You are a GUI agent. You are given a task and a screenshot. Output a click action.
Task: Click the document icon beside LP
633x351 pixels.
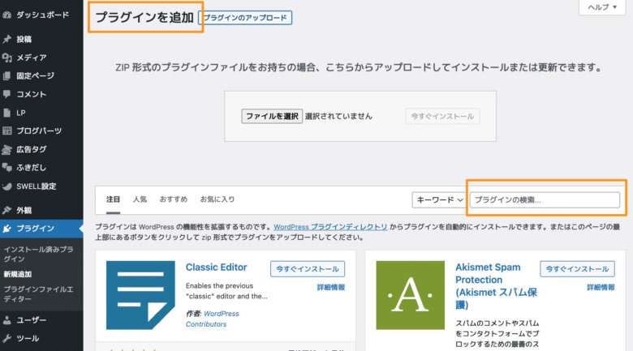click(6, 113)
